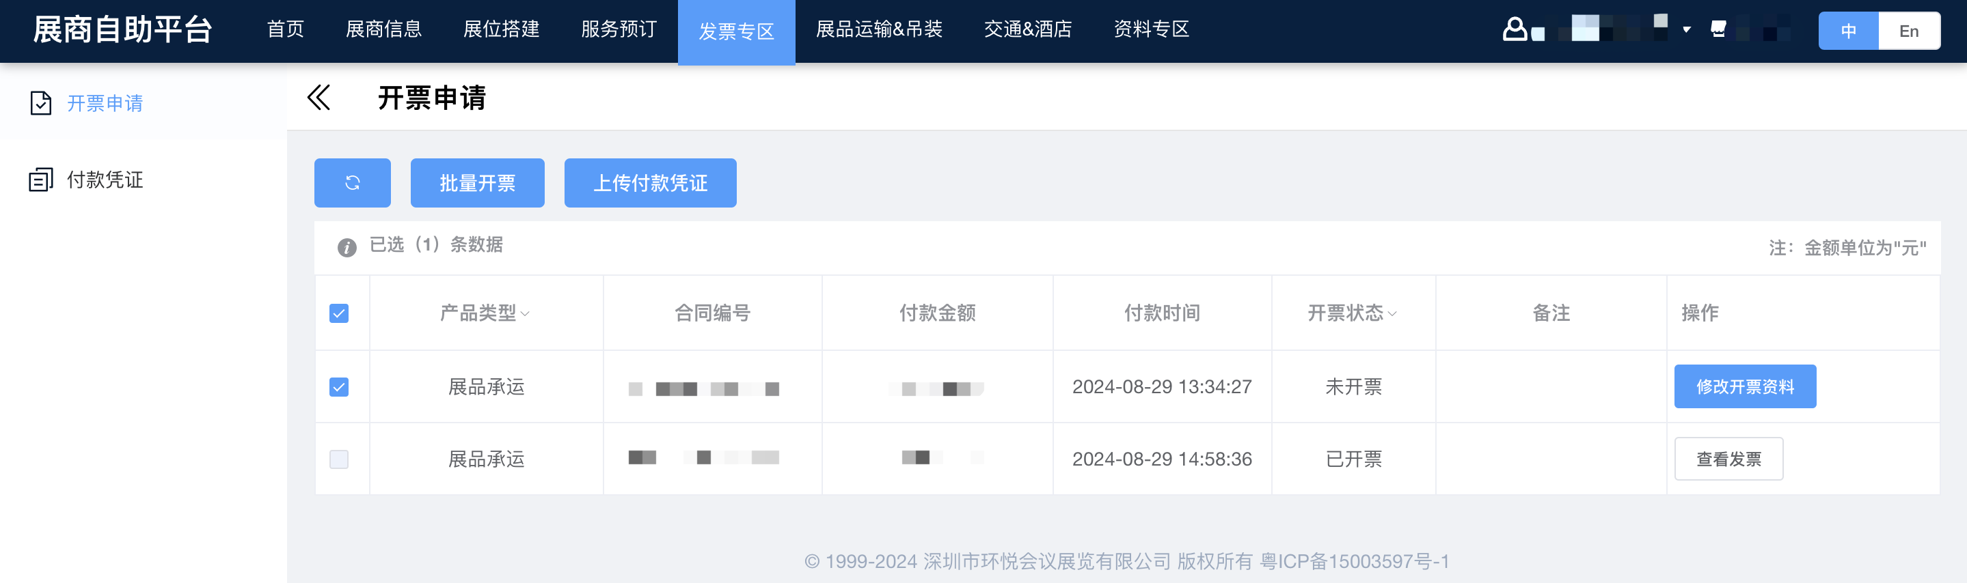Screen dimensions: 1967x583
Task: Switch to the 交通&酒店 menu
Action: (1028, 30)
